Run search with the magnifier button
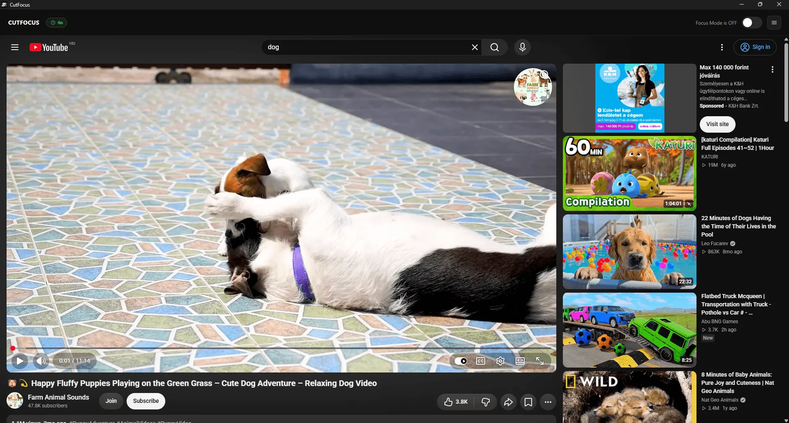 [495, 47]
